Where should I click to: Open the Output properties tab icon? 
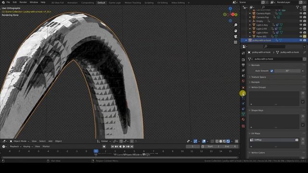click(243, 65)
